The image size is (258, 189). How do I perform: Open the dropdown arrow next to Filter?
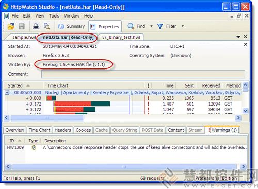coord(183,26)
